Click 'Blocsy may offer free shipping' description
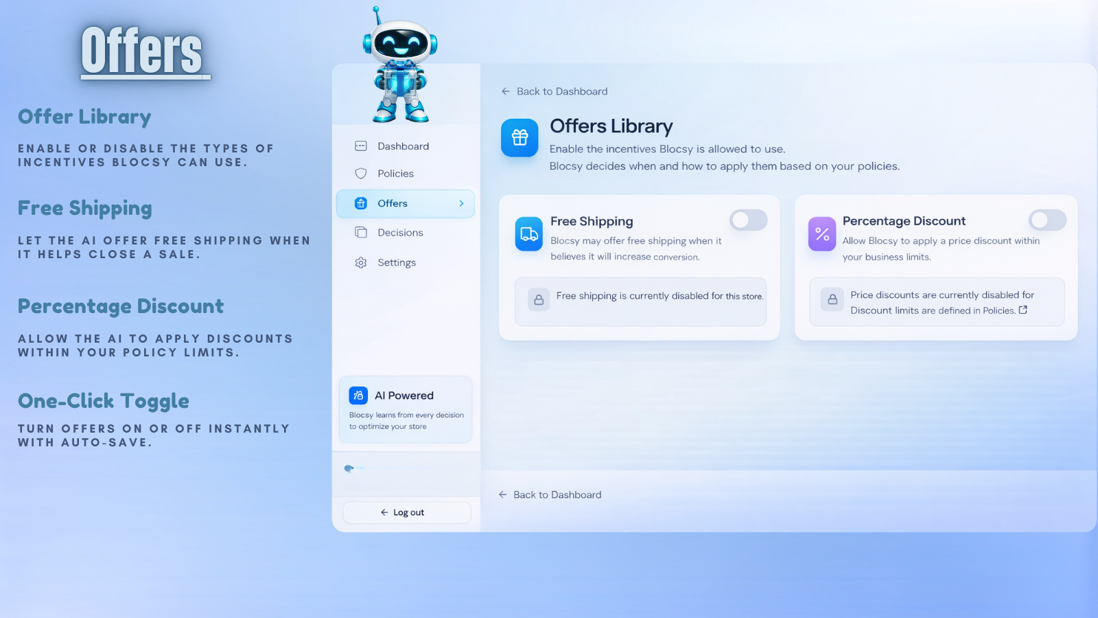Viewport: 1098px width, 618px height. point(636,249)
